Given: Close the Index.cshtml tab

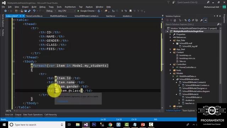Looking at the screenshot, I should [23, 16].
